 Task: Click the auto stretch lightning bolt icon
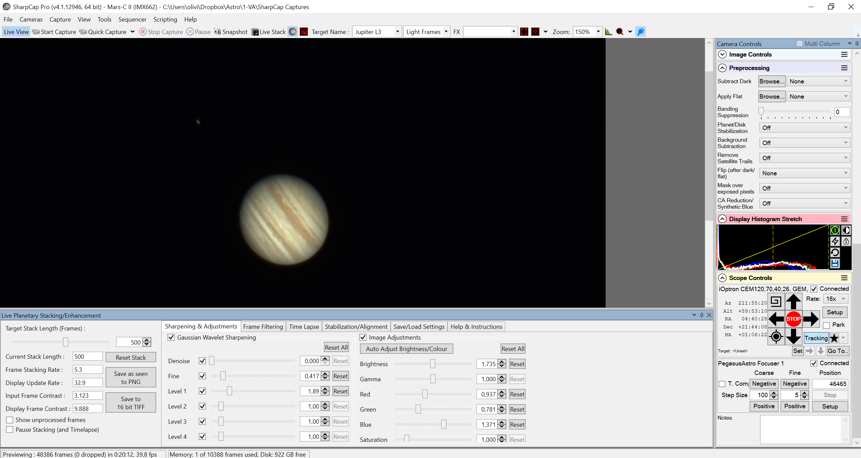835,241
